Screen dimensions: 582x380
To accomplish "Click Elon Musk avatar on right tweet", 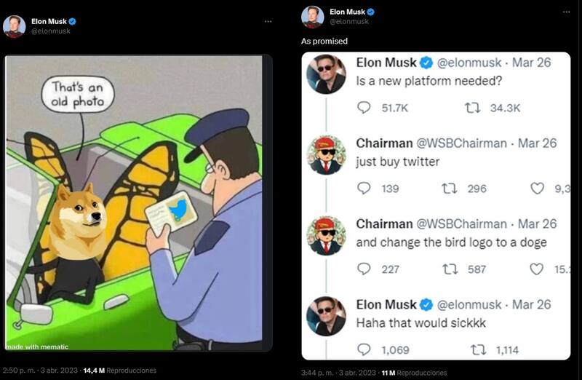I will tap(313, 16).
